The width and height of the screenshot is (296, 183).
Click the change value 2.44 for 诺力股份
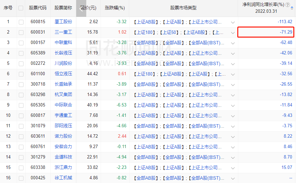122,136
